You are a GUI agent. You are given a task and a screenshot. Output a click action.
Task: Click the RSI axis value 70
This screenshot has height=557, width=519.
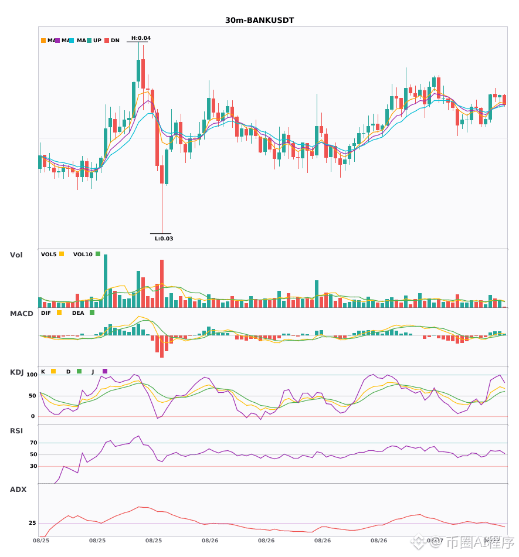tap(33, 443)
